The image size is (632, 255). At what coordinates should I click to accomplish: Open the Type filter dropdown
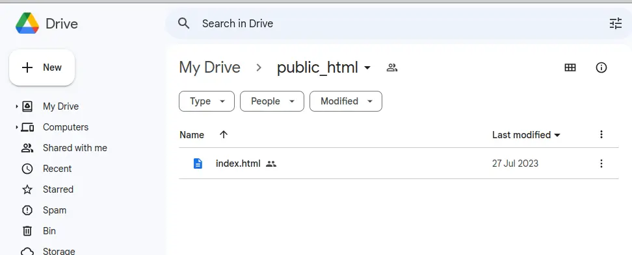[x=206, y=101]
